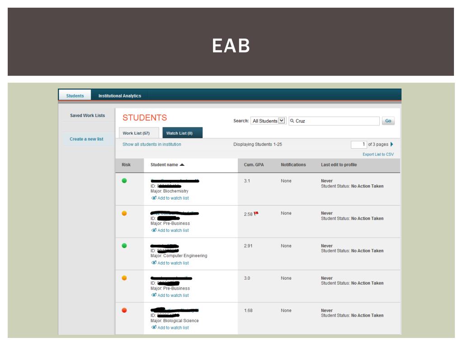Image resolution: width=463 pixels, height=347 pixels.
Task: Add 3.0 GPA Pre-Business student to watch list
Action: tap(173, 295)
